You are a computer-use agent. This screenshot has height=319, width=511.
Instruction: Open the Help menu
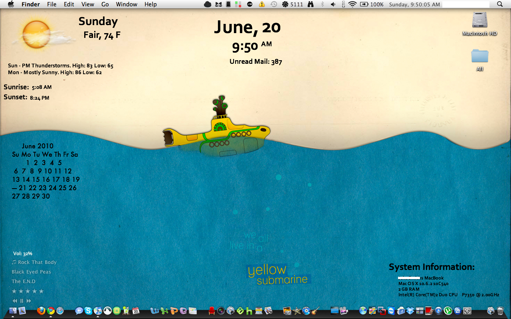click(x=151, y=4)
